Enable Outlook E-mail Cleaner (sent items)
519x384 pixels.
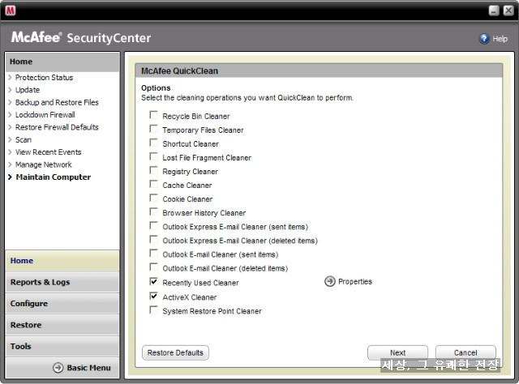(x=153, y=253)
